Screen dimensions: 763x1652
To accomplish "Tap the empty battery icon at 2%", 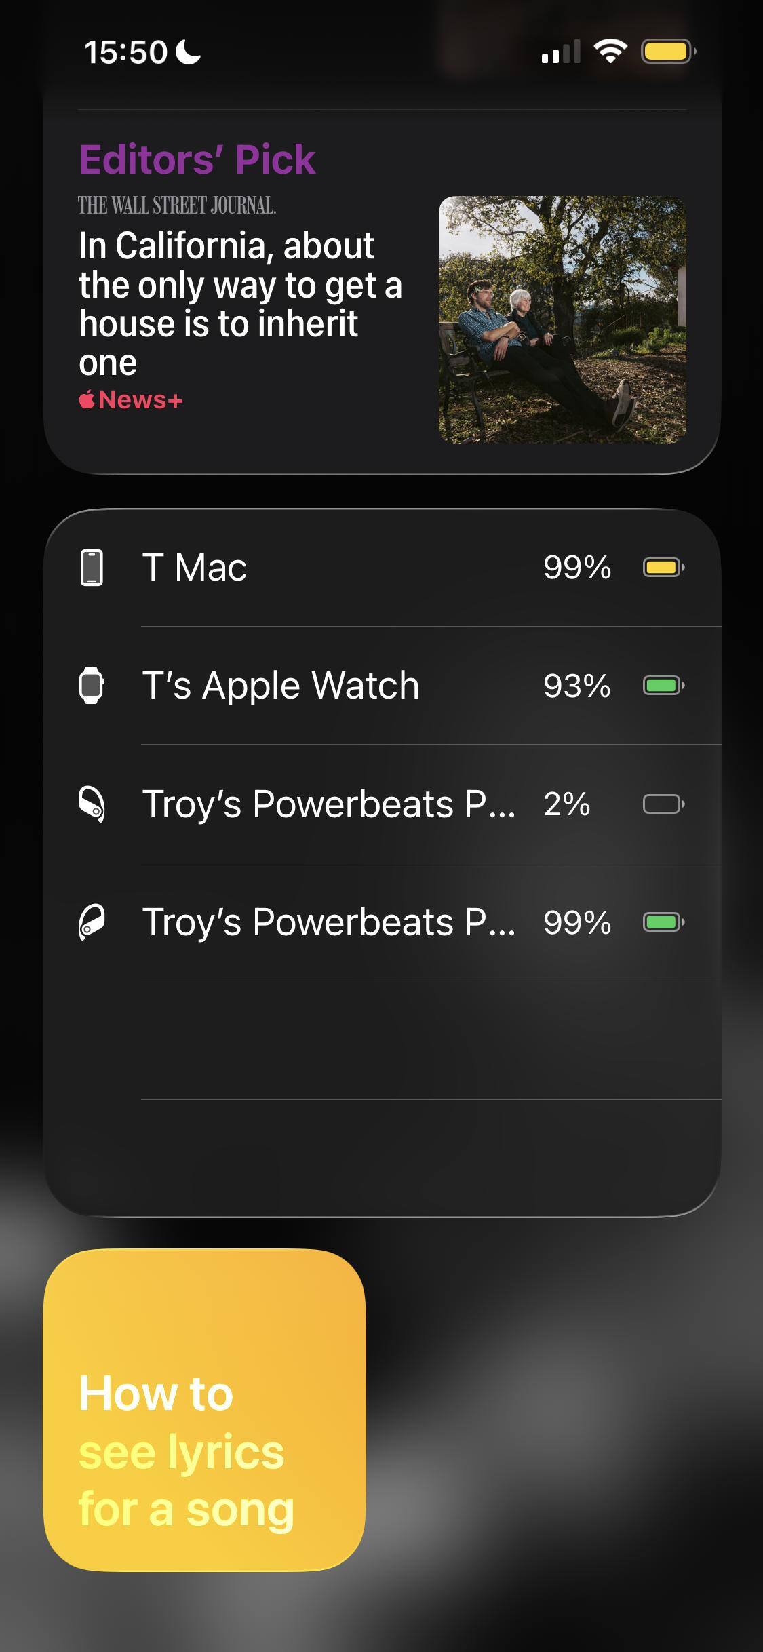I will pyautogui.click(x=663, y=804).
